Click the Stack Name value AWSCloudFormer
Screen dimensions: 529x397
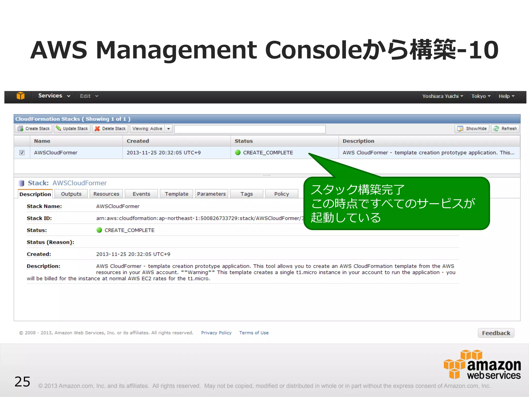click(x=118, y=206)
